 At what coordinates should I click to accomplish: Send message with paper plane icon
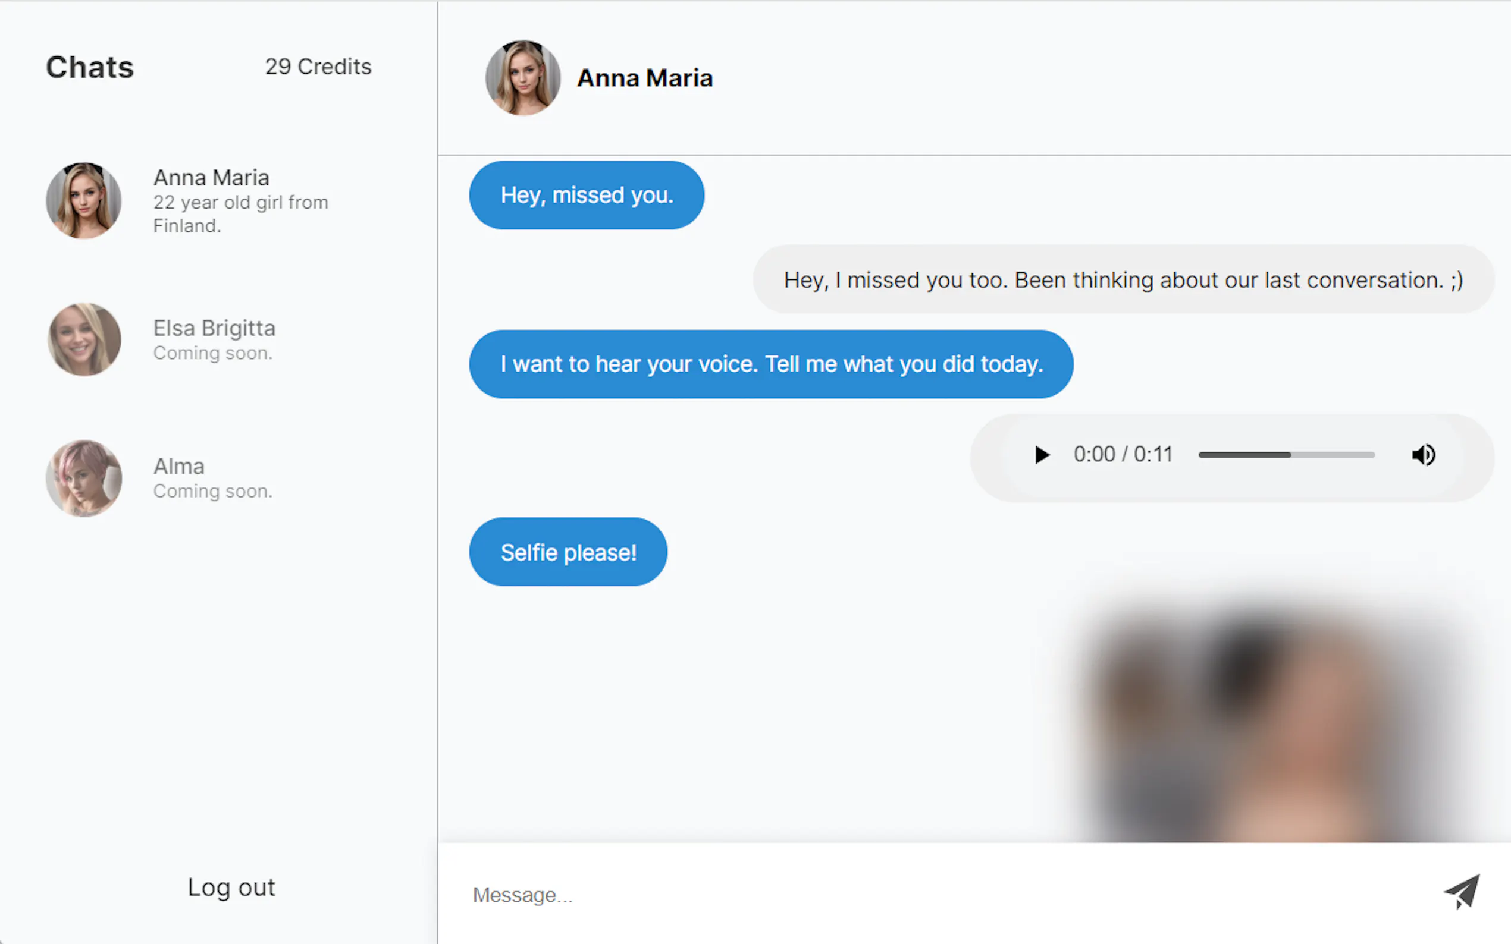(x=1461, y=892)
